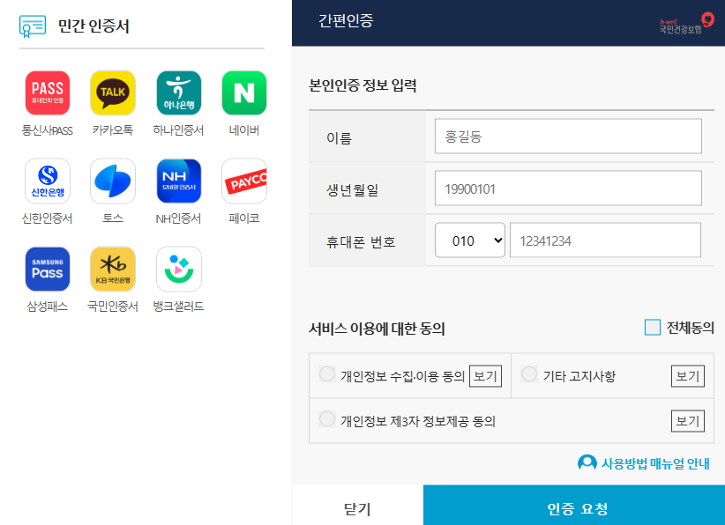View details for 개인정보 수집·이용 동의

(485, 376)
